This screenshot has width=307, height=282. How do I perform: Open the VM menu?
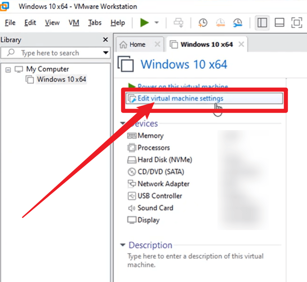(x=74, y=23)
